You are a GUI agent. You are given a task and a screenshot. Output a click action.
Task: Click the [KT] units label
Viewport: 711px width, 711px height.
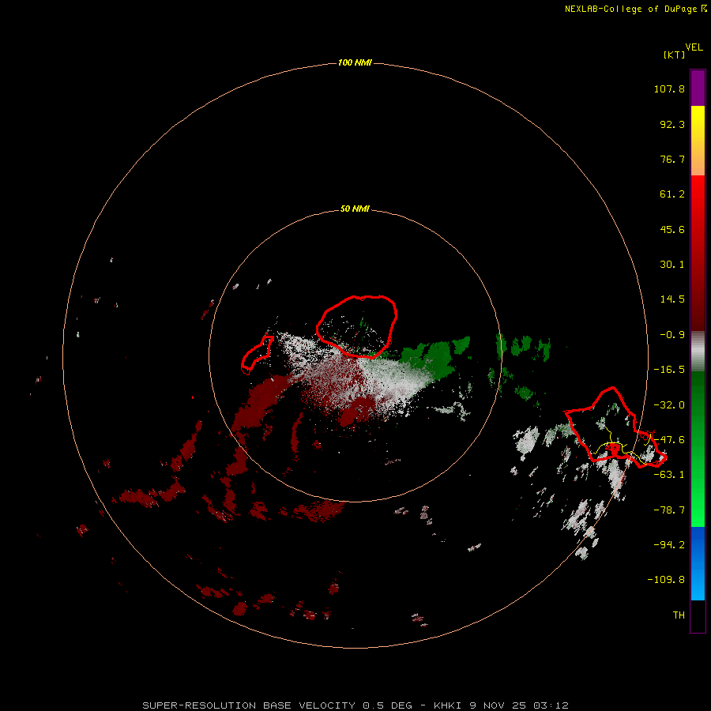[x=674, y=55]
